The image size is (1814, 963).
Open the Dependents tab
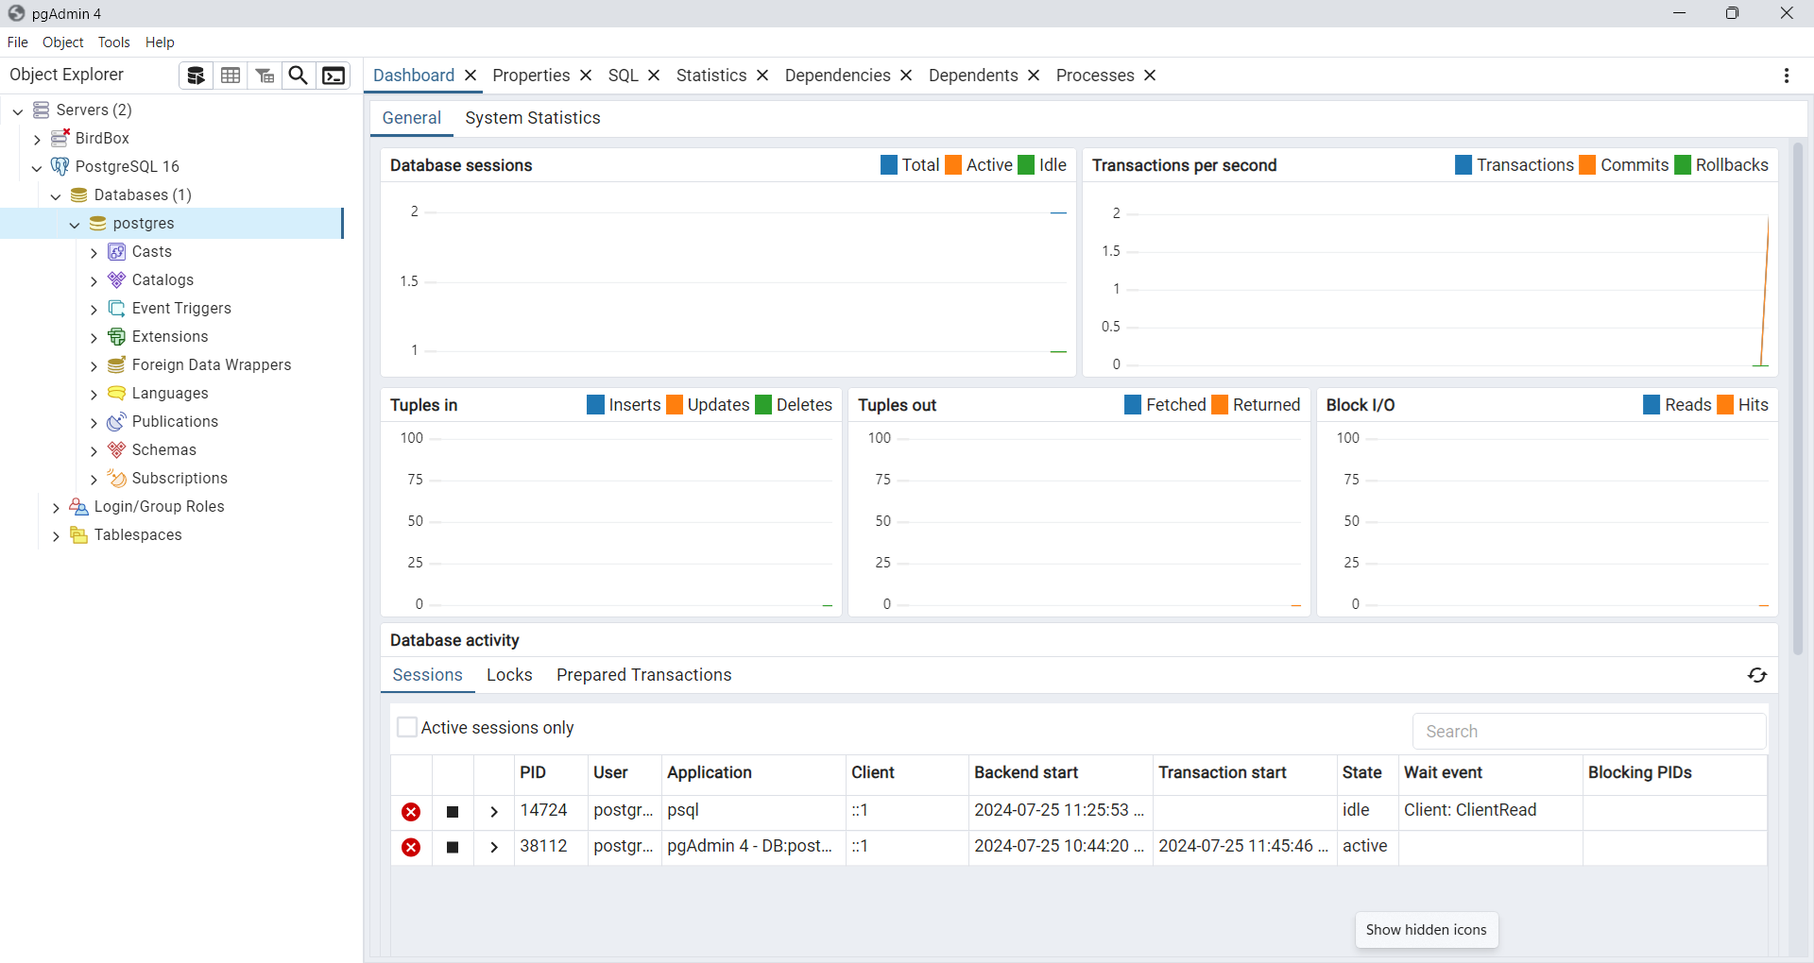973,76
